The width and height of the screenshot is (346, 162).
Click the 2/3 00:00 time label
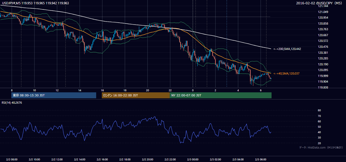[193, 160]
